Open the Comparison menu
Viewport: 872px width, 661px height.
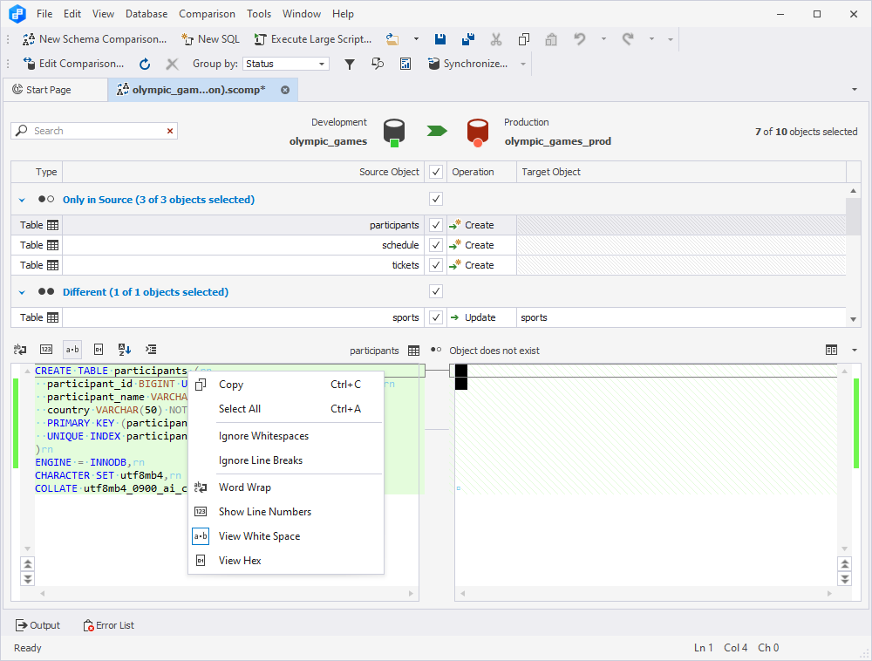[x=207, y=14]
